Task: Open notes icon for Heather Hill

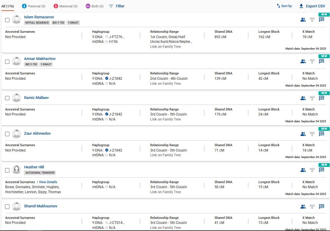Action: 321,170
